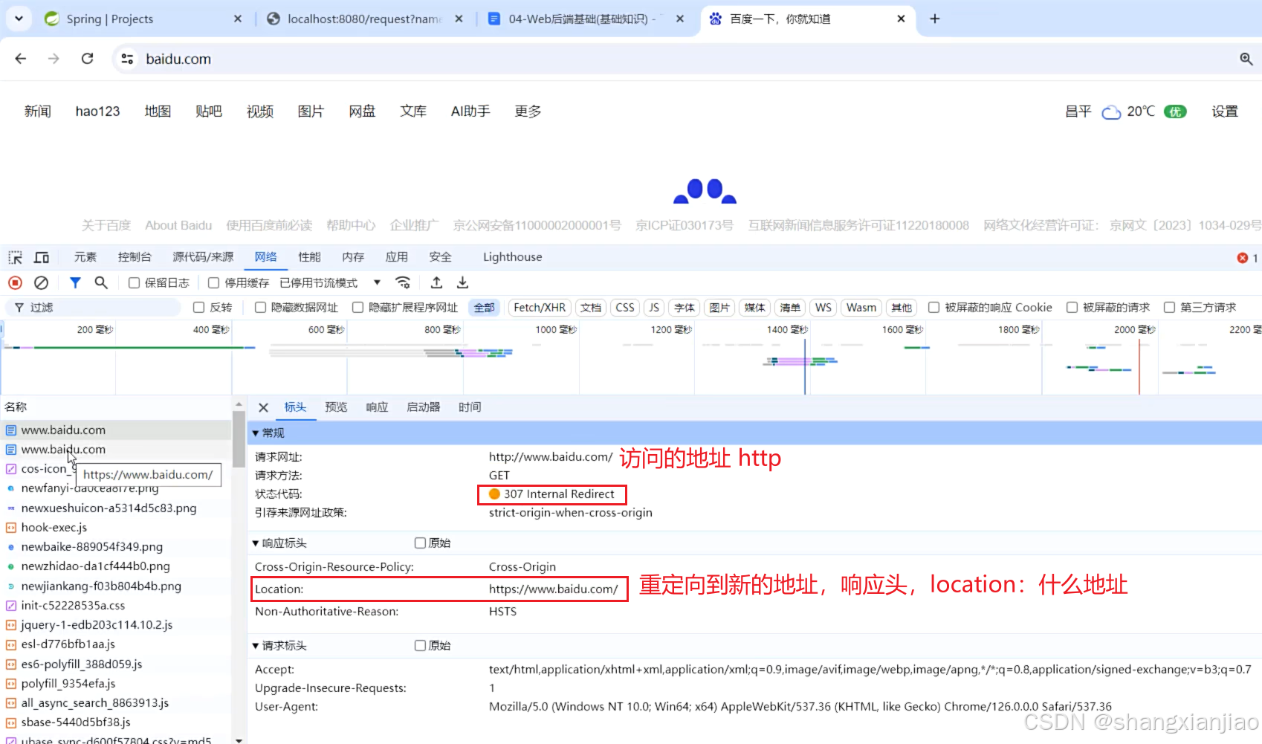Filter requests by CSS
The height and width of the screenshot is (744, 1262).
point(625,308)
